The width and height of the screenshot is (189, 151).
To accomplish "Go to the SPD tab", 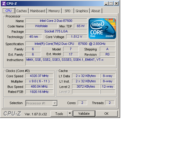I will pyautogui.click(x=68, y=11).
